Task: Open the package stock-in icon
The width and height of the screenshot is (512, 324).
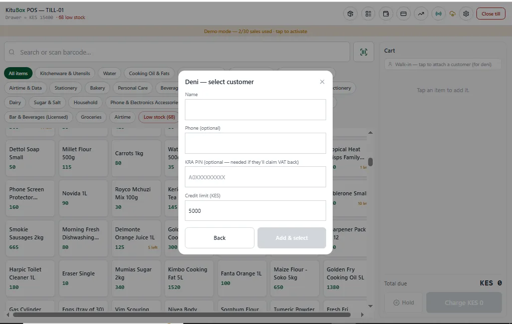Action: [350, 14]
